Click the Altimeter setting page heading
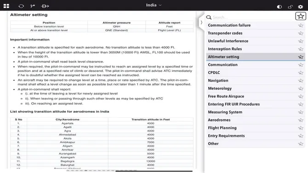 point(29,15)
